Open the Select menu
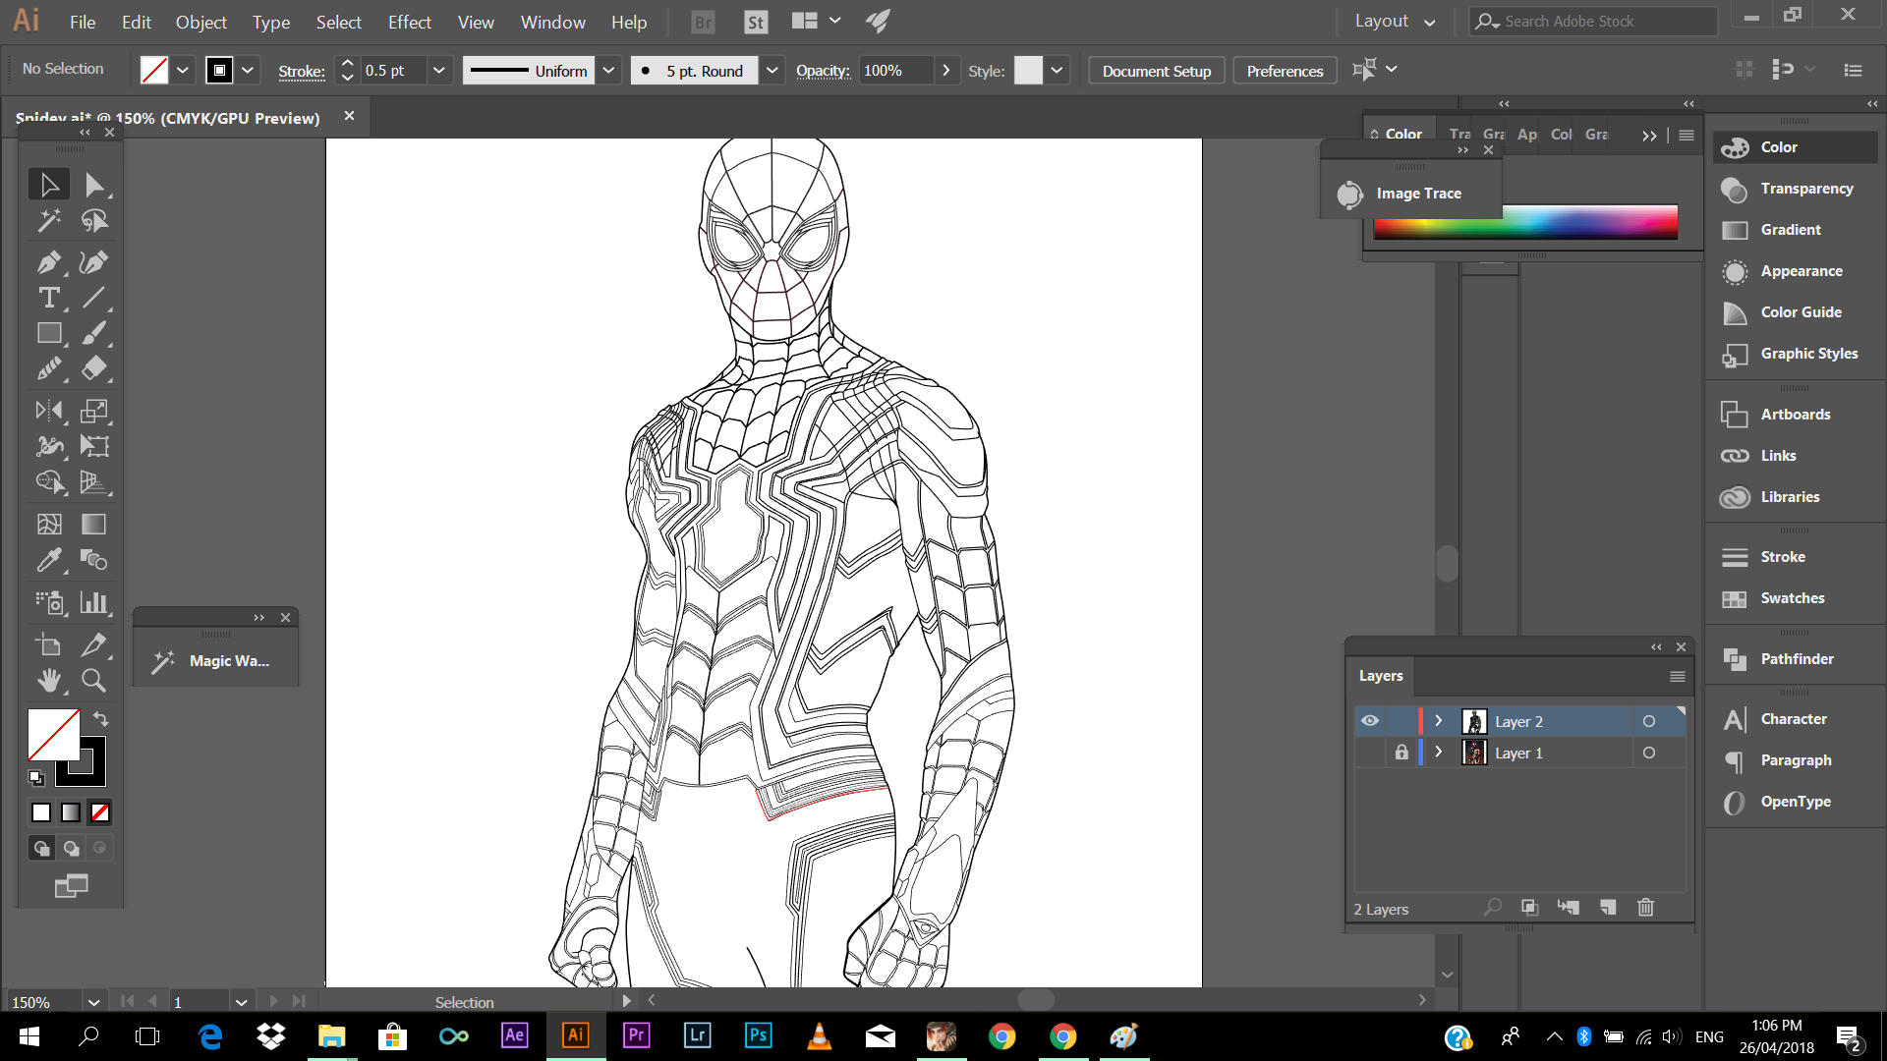Screen dimensions: 1887x1061 click(x=338, y=22)
